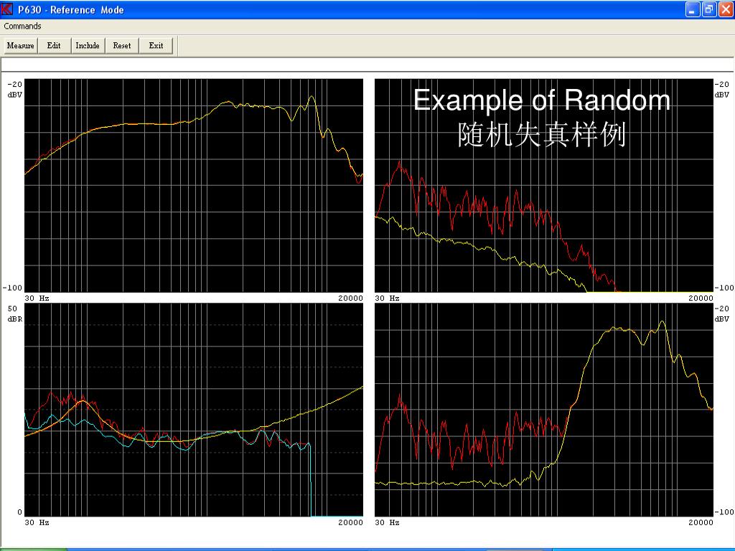Open the Commands menu
The height and width of the screenshot is (551, 735).
tap(22, 27)
